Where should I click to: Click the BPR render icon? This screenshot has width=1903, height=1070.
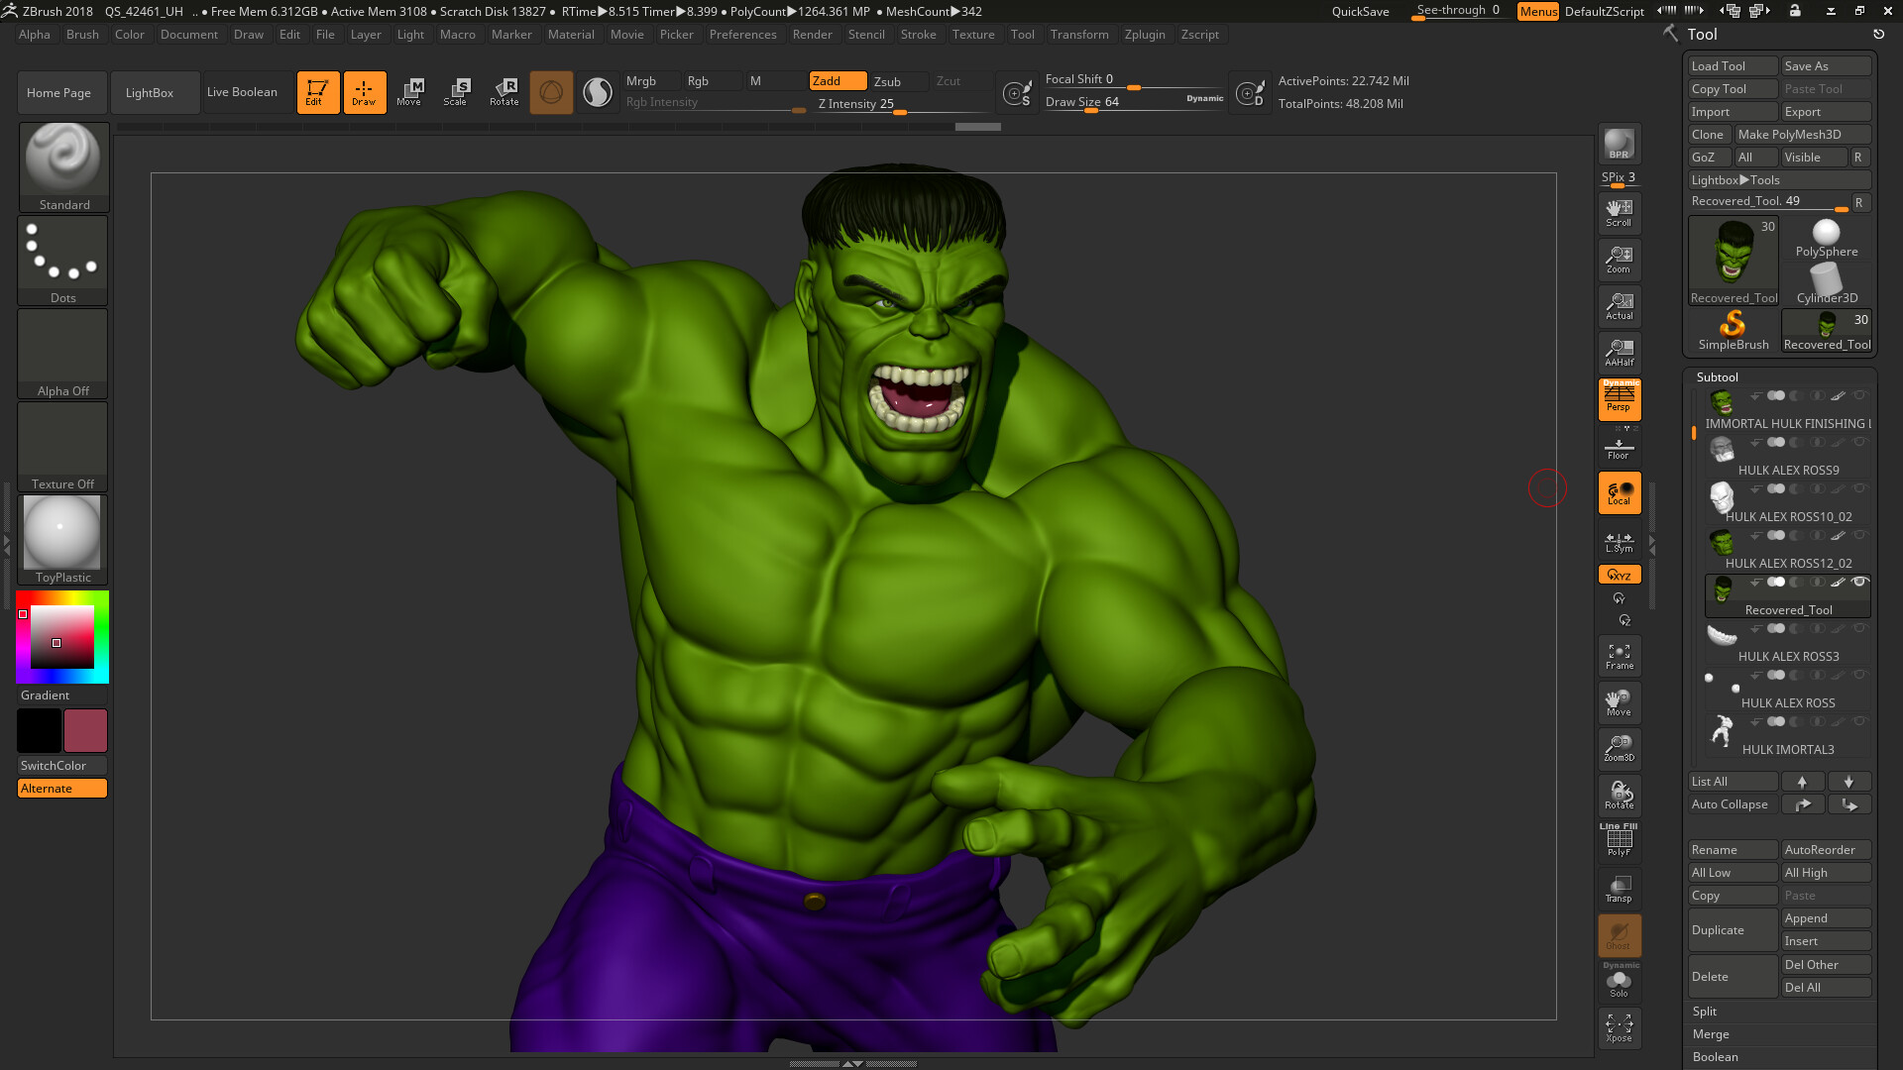[1618, 144]
